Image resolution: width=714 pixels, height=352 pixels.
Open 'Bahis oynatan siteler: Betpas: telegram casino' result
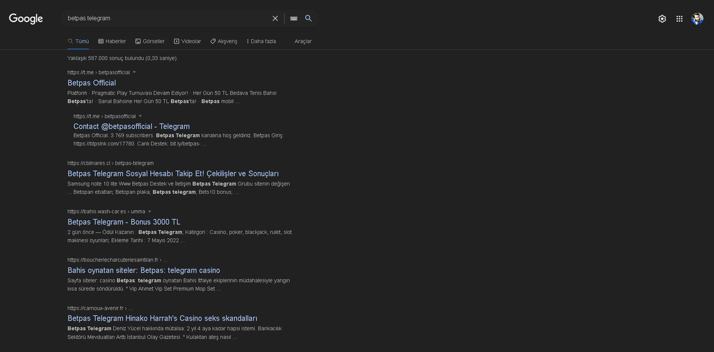point(144,270)
